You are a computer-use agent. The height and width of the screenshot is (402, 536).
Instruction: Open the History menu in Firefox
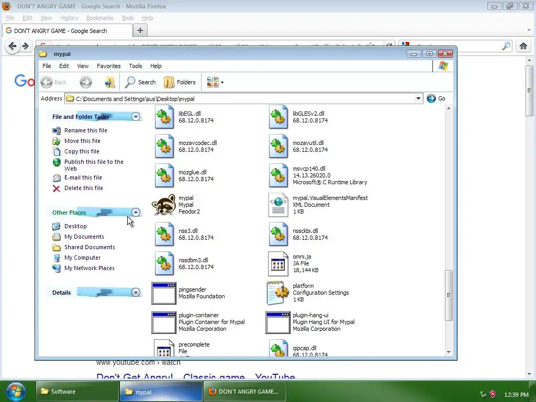pos(69,18)
